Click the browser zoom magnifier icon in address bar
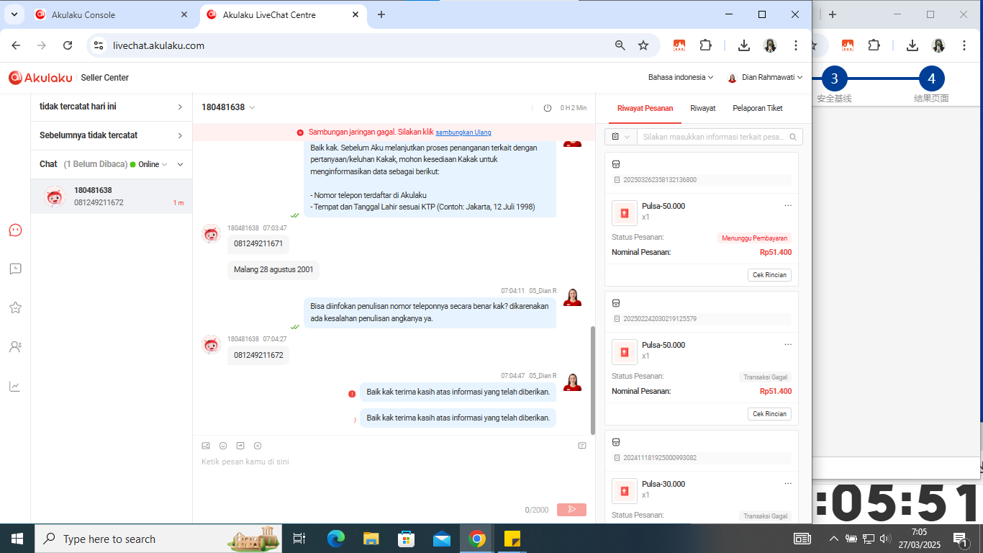 620,45
